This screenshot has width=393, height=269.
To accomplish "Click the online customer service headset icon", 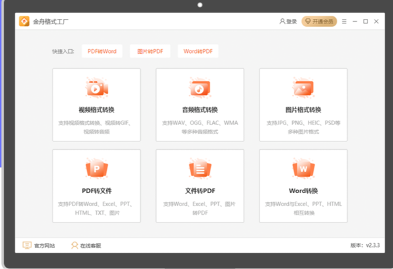I will pos(74,245).
